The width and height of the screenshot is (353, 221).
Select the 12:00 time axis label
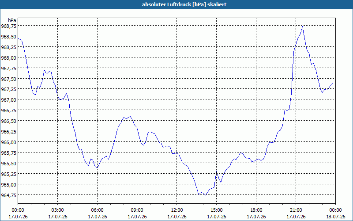click(x=177, y=210)
